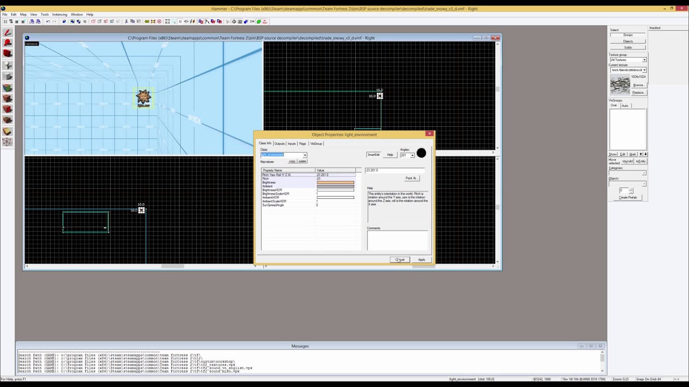Select the Magnify tool
This screenshot has height=387, width=689.
8,43
